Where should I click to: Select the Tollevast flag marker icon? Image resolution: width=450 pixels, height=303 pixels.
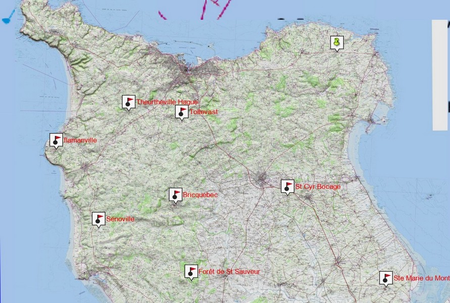(182, 112)
